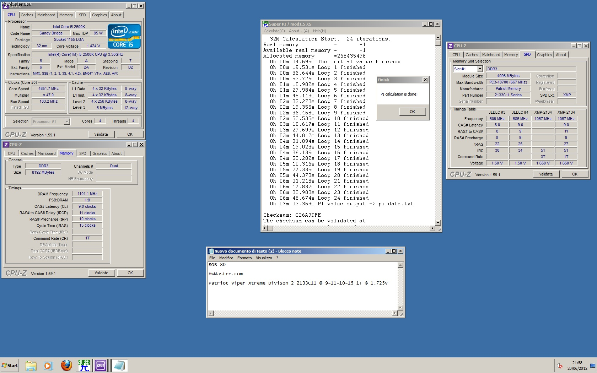The height and width of the screenshot is (373, 597).
Task: Click the CPU-Z Memory window title icon
Action: (x=6, y=145)
